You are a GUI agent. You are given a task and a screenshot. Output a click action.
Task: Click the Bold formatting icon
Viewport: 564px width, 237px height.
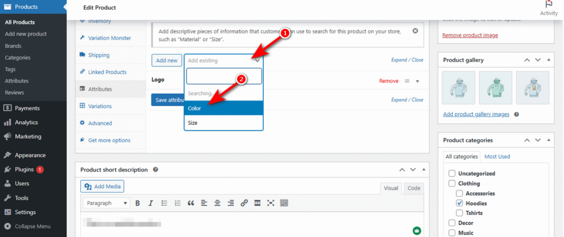pos(137,203)
